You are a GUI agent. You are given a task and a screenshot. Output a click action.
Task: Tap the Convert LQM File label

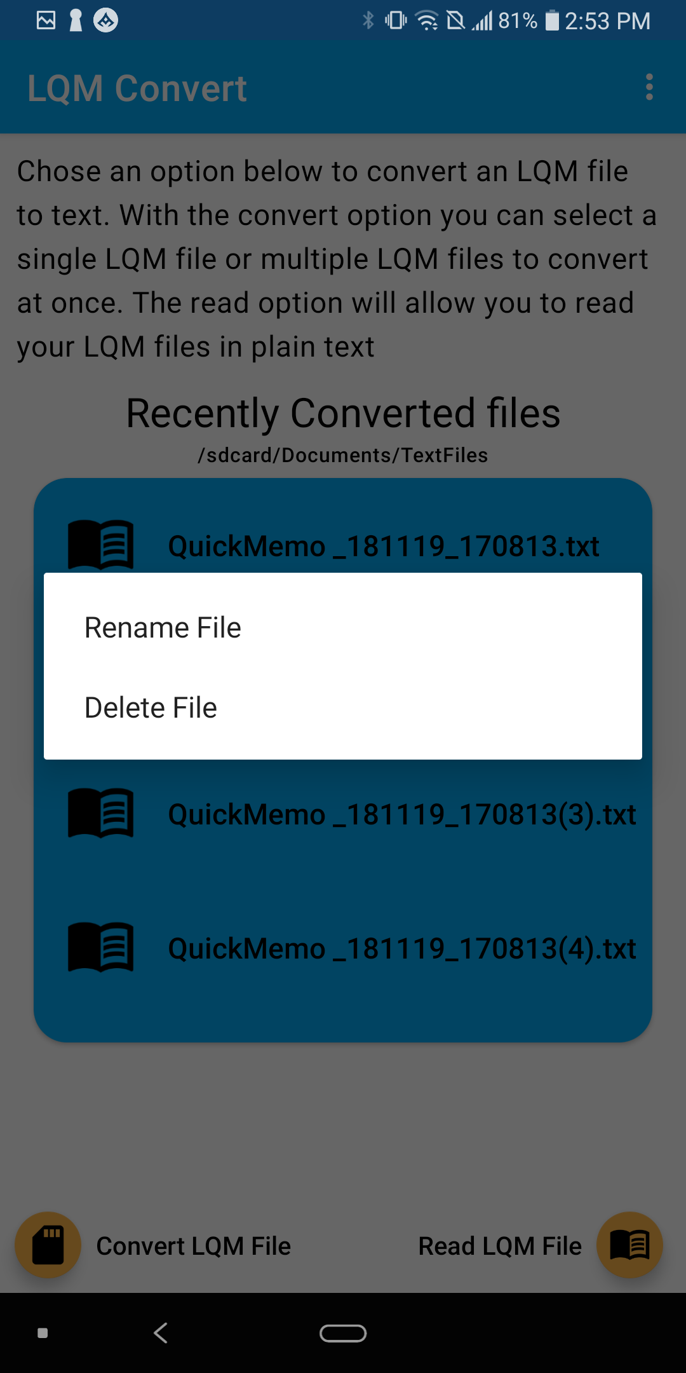[x=194, y=1246]
